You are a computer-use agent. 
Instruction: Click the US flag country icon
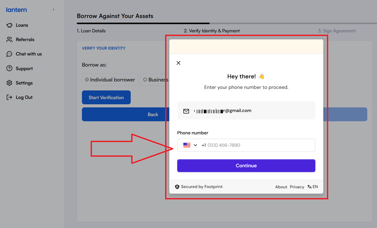pos(187,145)
